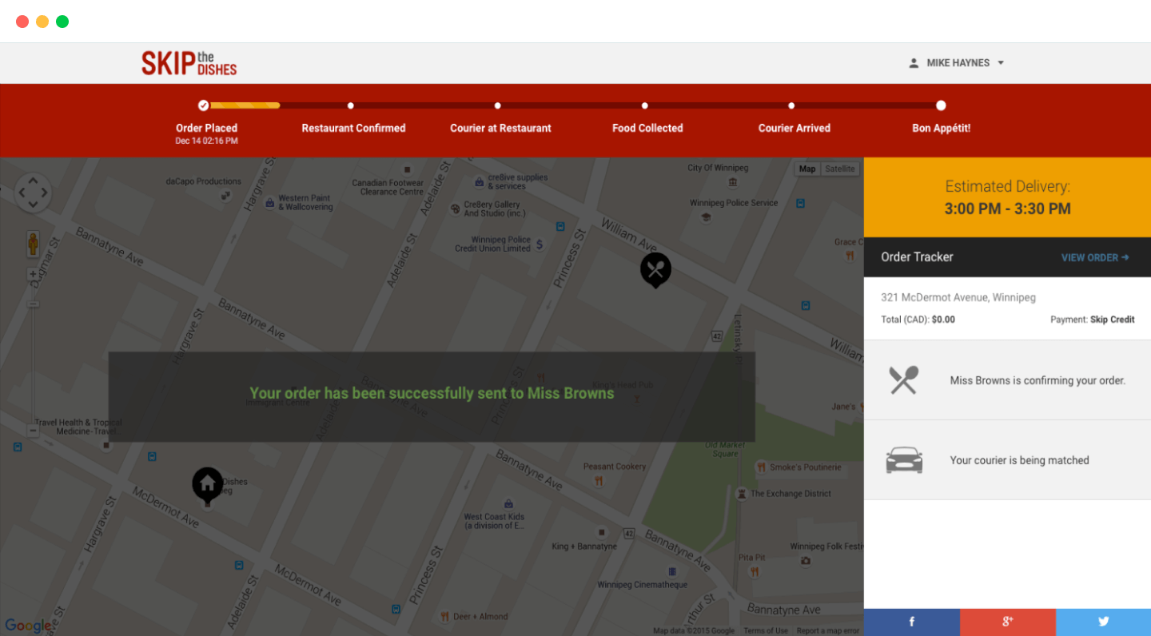Click the spoon and fork restaurant status icon
Viewport: 1151px width, 636px height.
click(904, 380)
